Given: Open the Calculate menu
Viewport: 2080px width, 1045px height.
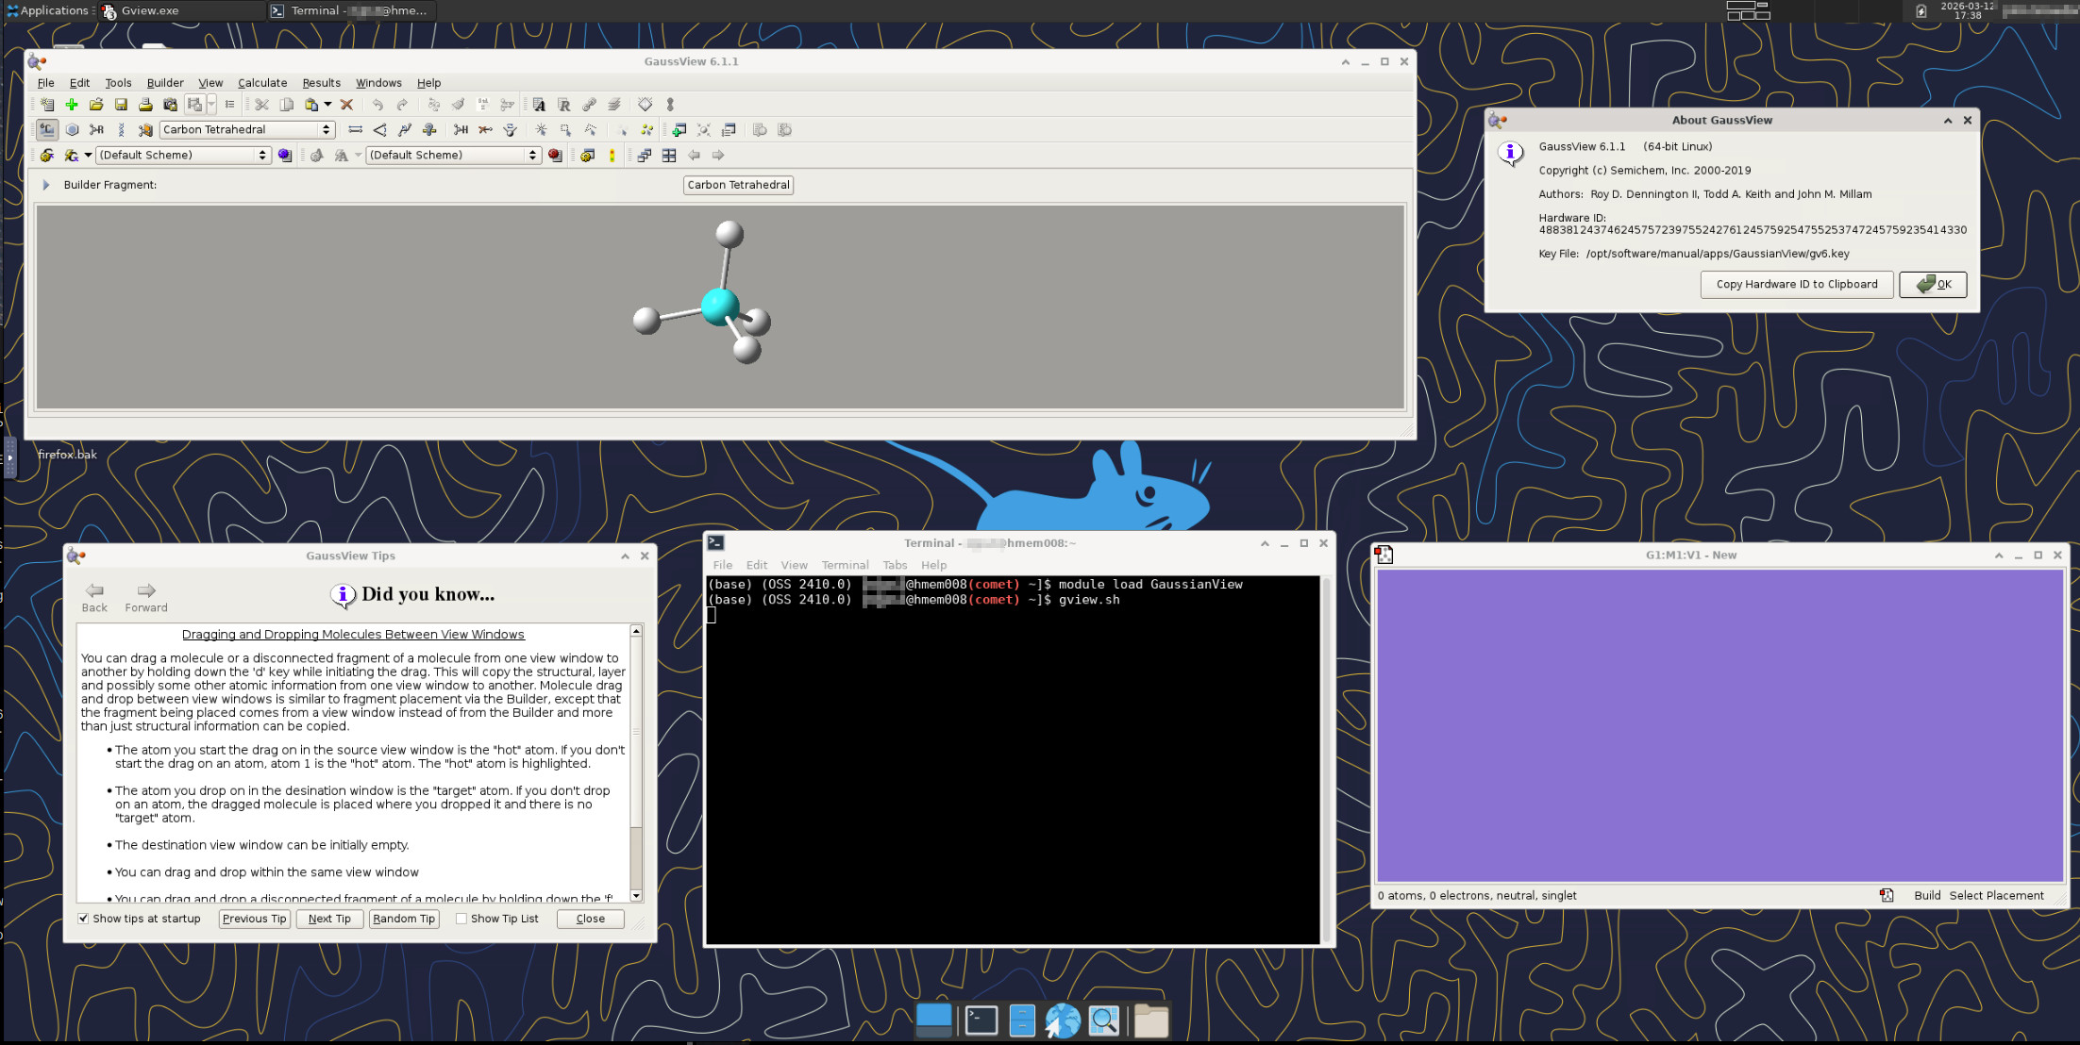Looking at the screenshot, I should pos(262,83).
